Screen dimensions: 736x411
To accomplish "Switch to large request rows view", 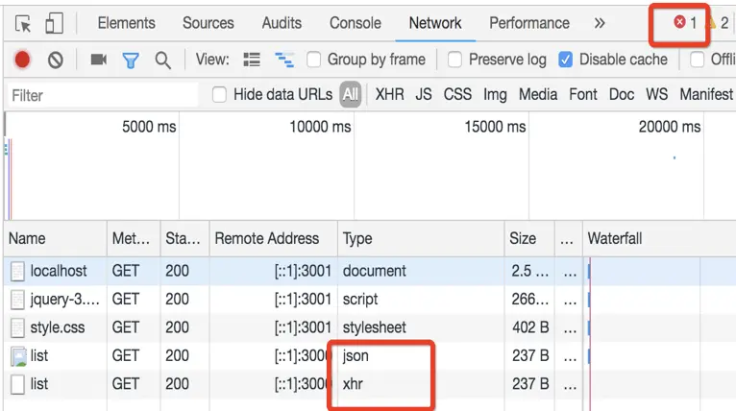I will (x=252, y=60).
